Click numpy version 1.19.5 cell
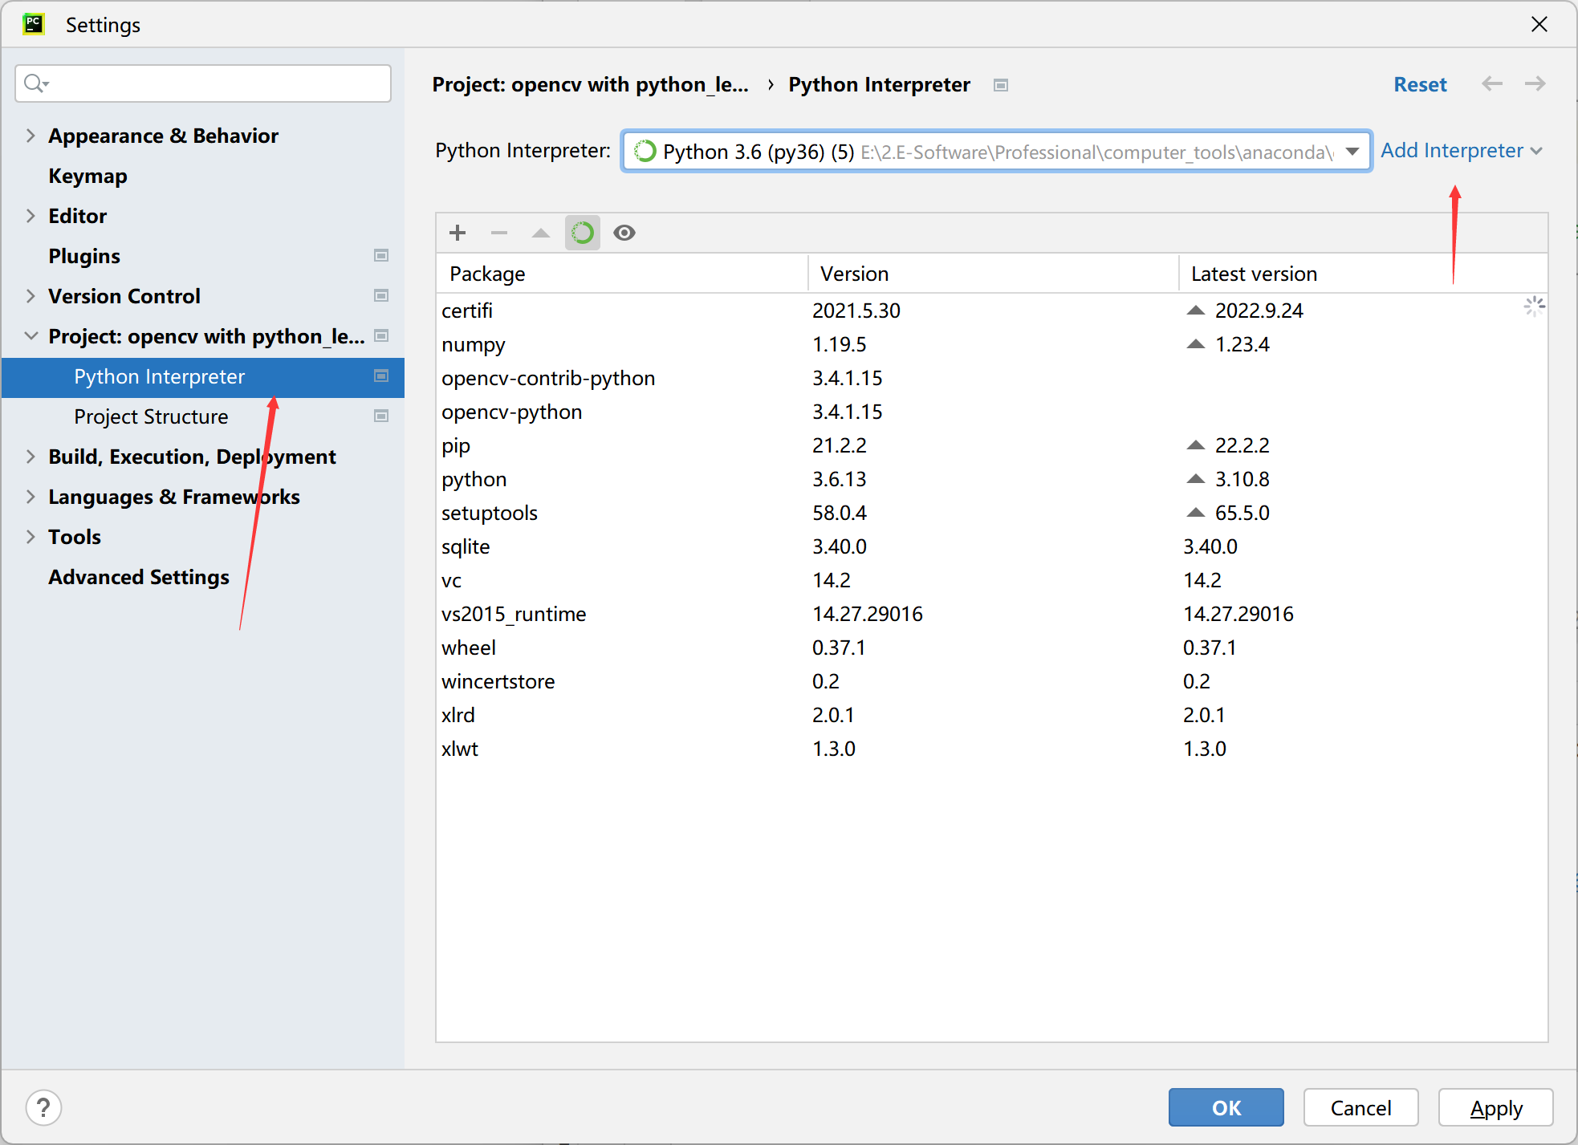Image resolution: width=1578 pixels, height=1145 pixels. coord(840,344)
